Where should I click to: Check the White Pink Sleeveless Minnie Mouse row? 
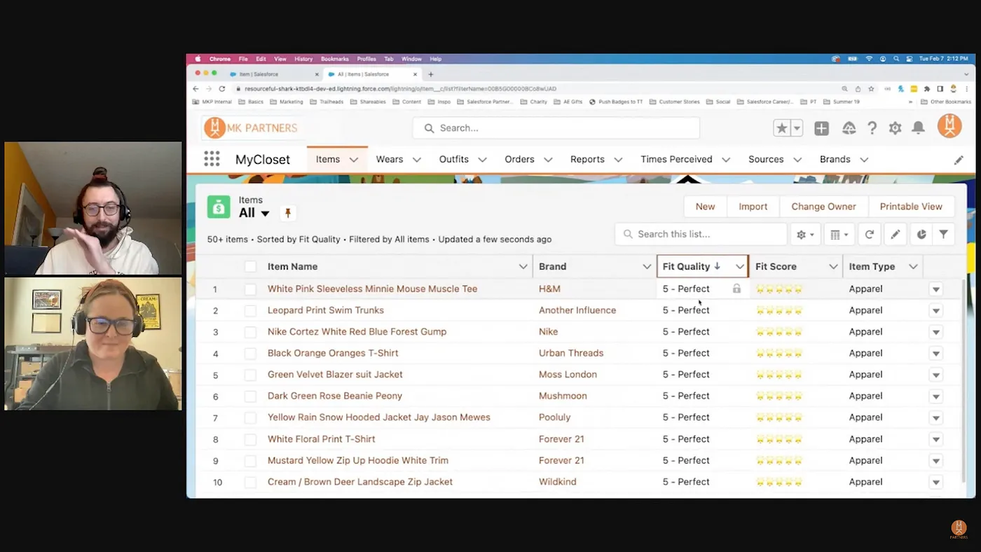pyautogui.click(x=250, y=289)
